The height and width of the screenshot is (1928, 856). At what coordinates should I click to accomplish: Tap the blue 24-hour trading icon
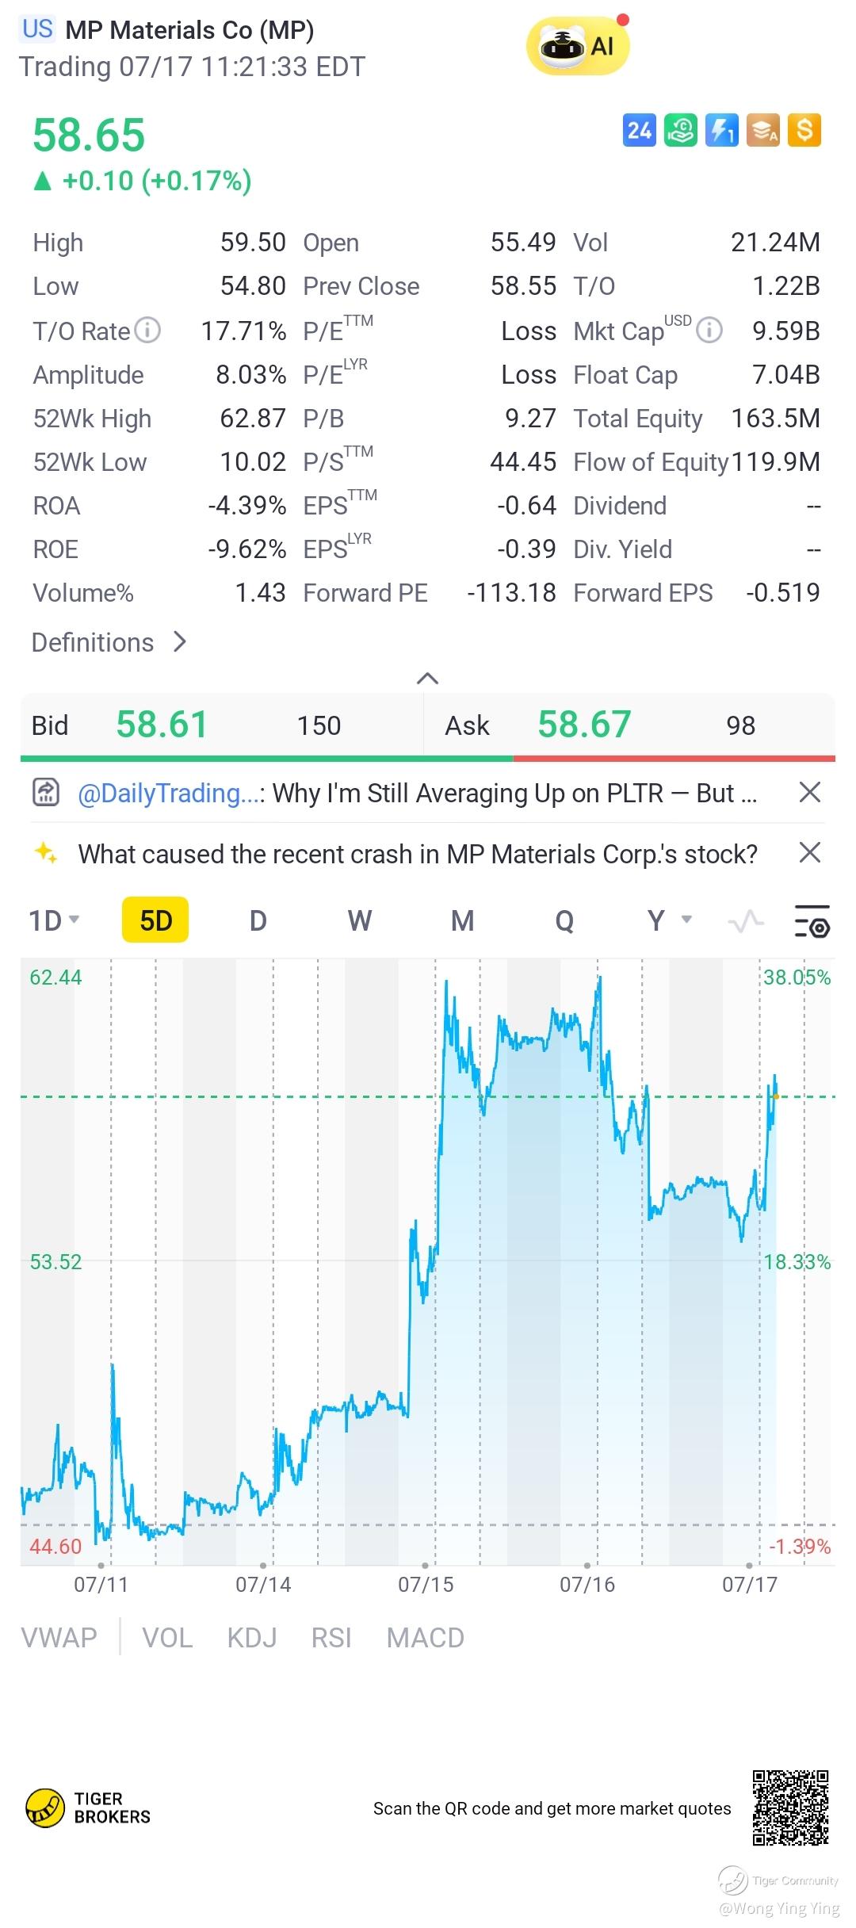(639, 131)
